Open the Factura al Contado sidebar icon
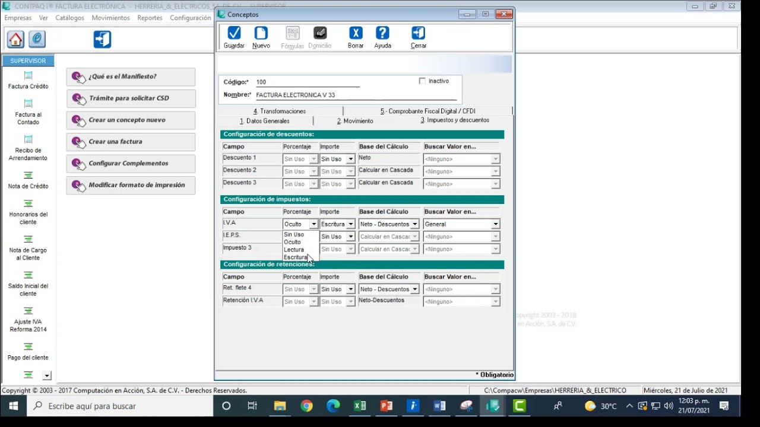This screenshot has width=760, height=427. click(x=28, y=103)
